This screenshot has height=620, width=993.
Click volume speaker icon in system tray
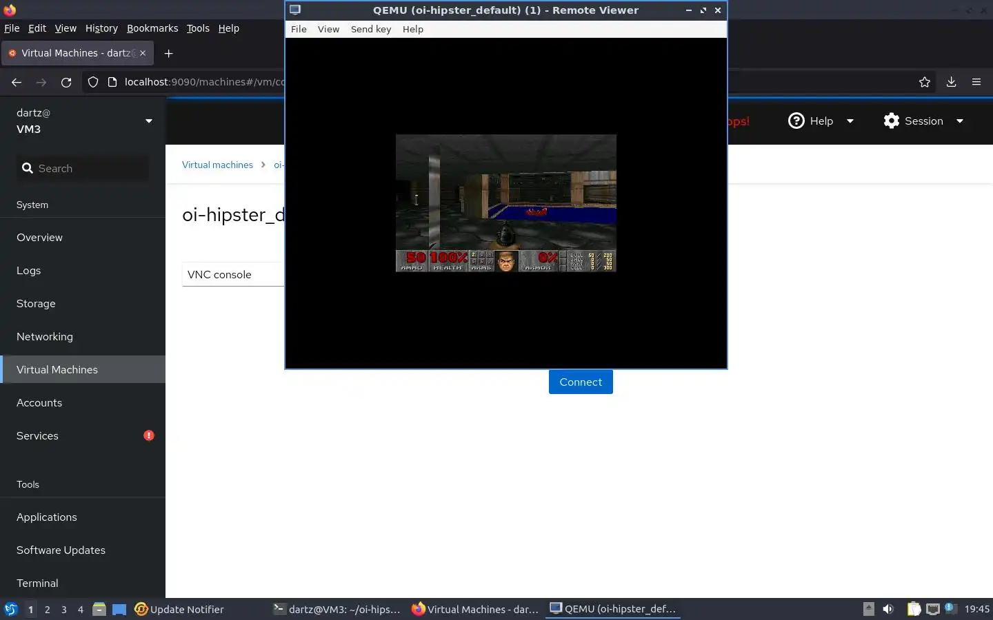[888, 609]
